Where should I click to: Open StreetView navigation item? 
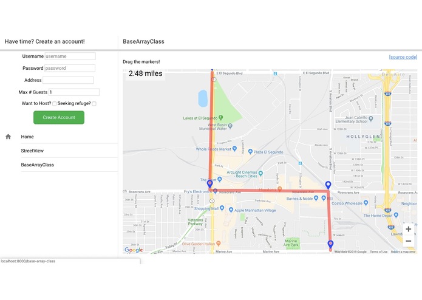point(32,151)
